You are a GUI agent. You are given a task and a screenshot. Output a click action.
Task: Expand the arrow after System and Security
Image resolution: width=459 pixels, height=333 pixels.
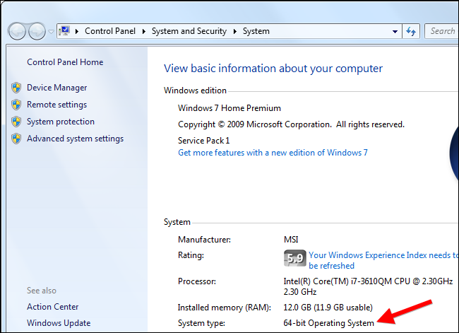coord(234,31)
